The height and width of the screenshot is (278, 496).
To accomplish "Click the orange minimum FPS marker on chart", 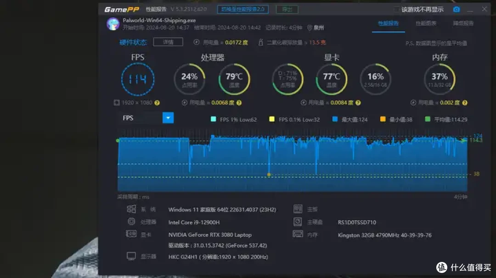I will [269, 174].
